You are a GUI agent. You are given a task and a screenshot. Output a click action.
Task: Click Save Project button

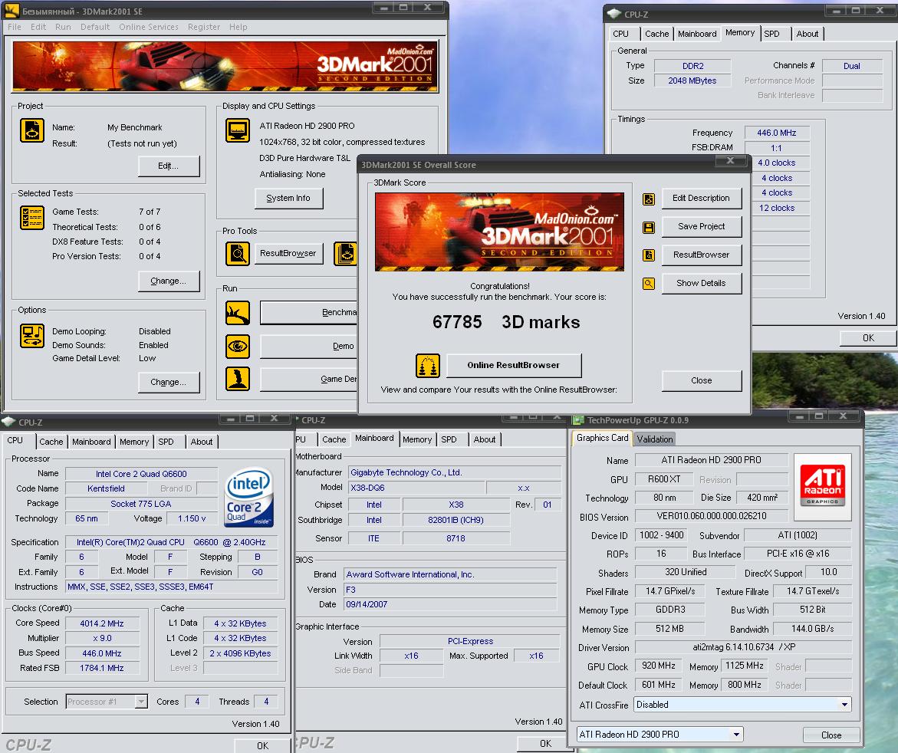(701, 227)
